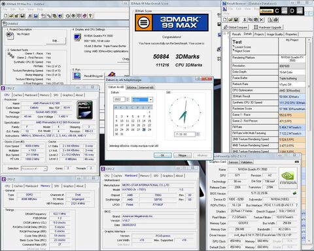Click the Donate button in the overlay
Image resolution: width=314 pixels, height=251 pixels.
[266, 11]
